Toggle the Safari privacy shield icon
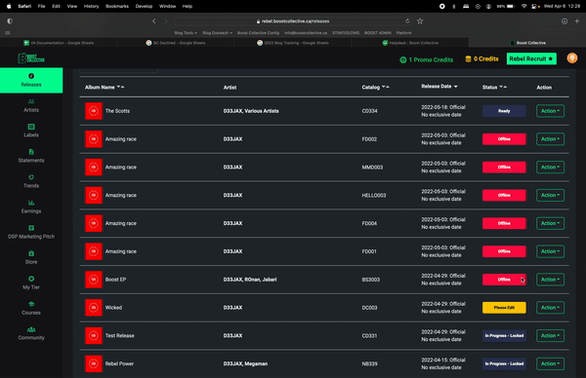 pos(10,21)
